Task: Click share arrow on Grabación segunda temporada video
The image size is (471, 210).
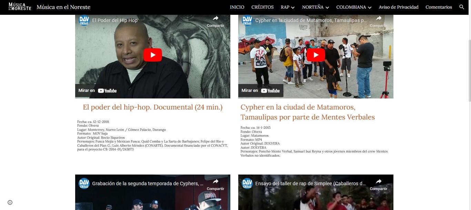Action: click(x=216, y=182)
